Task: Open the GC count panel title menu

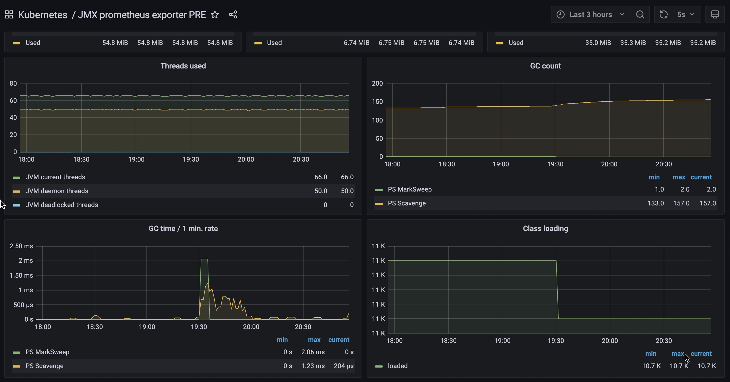Action: (x=545, y=66)
